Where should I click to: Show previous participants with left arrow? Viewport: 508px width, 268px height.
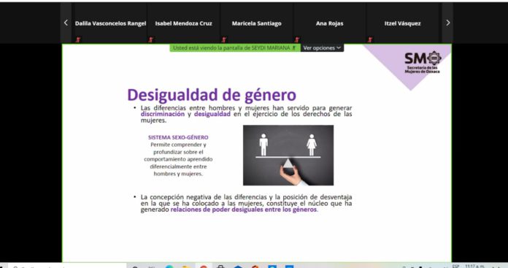(66, 23)
